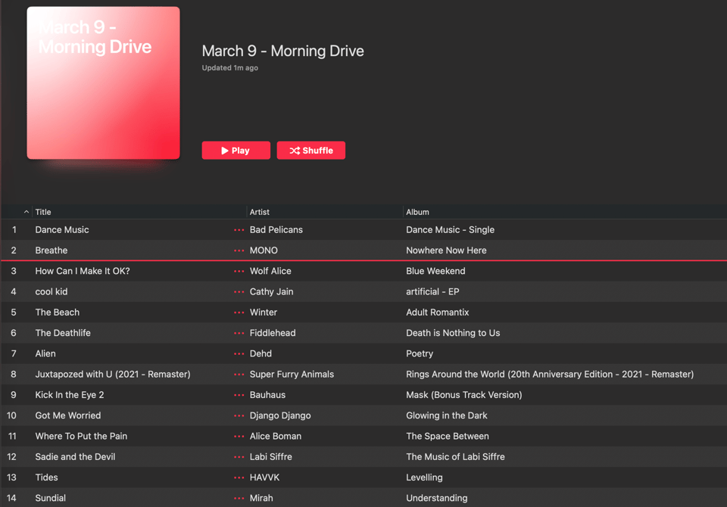Sort playlist by Artist column header

pos(260,213)
